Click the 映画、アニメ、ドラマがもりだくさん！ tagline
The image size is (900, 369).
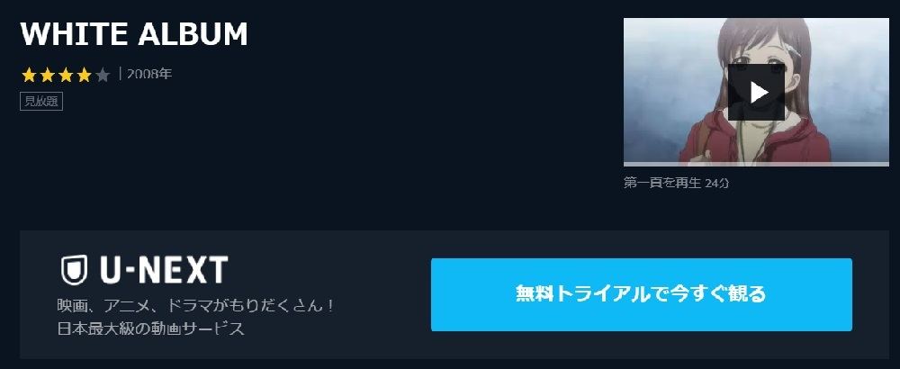click(x=195, y=305)
